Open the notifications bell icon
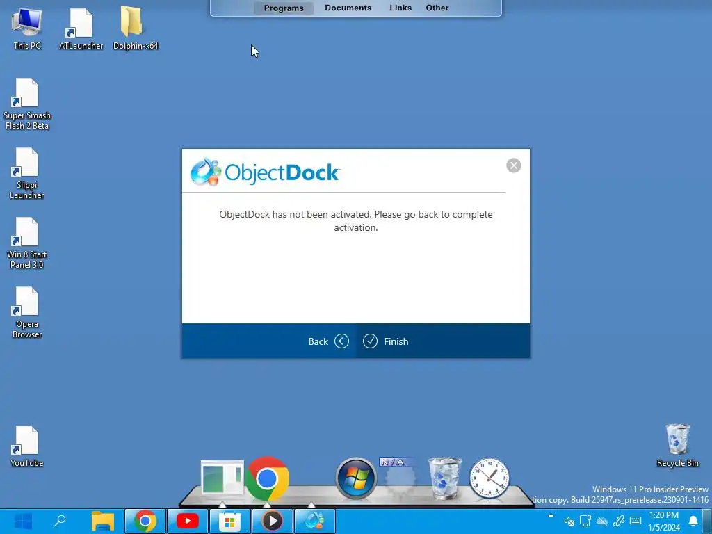 [693, 521]
